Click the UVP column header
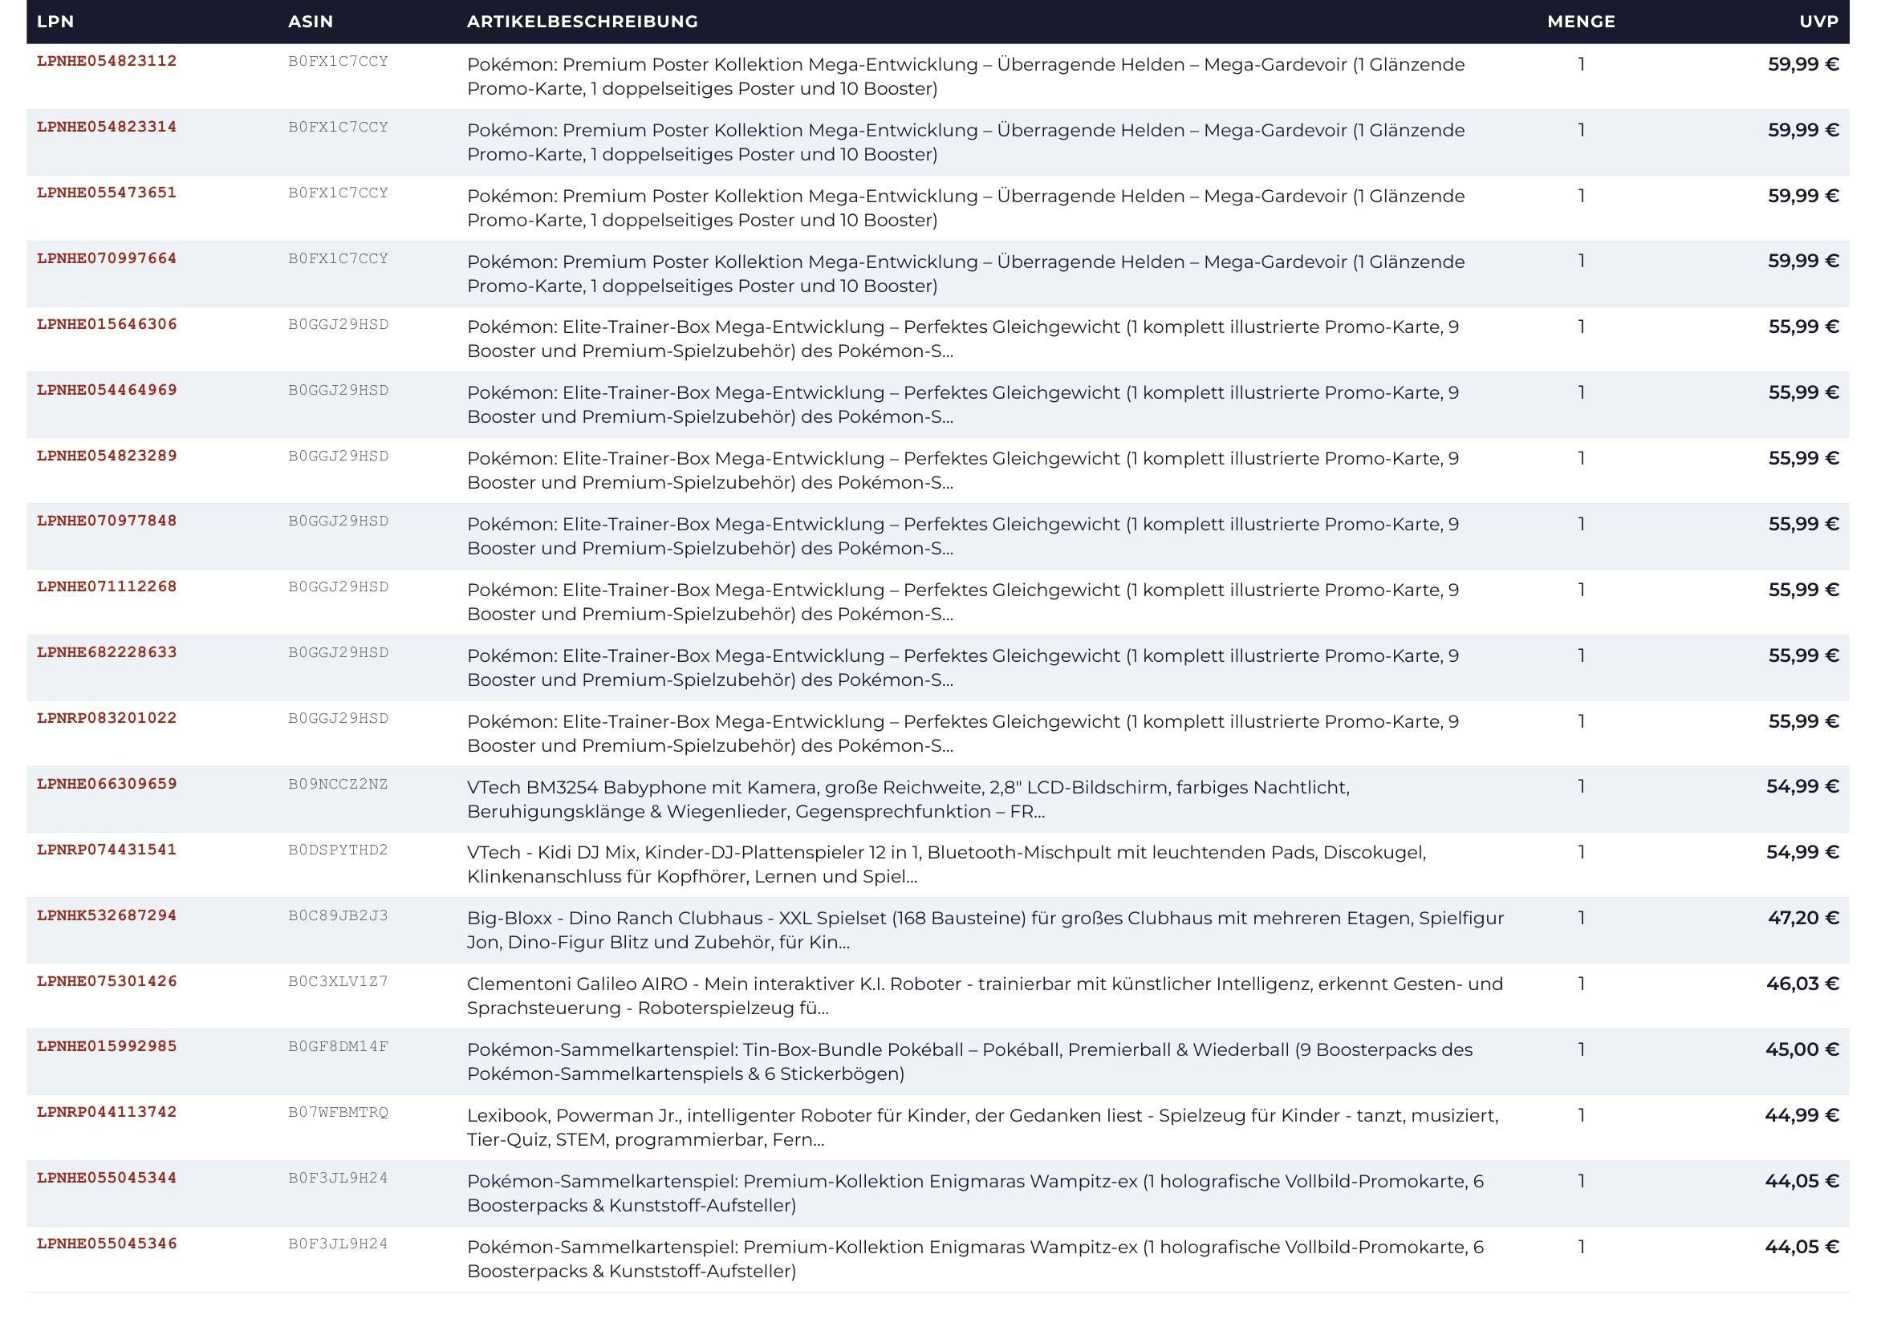This screenshot has width=1877, height=1327. [1819, 21]
